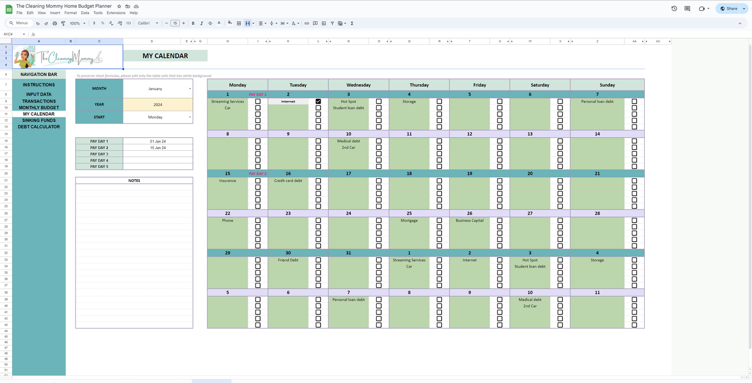
Task: Open the Format menu
Action: click(x=70, y=13)
